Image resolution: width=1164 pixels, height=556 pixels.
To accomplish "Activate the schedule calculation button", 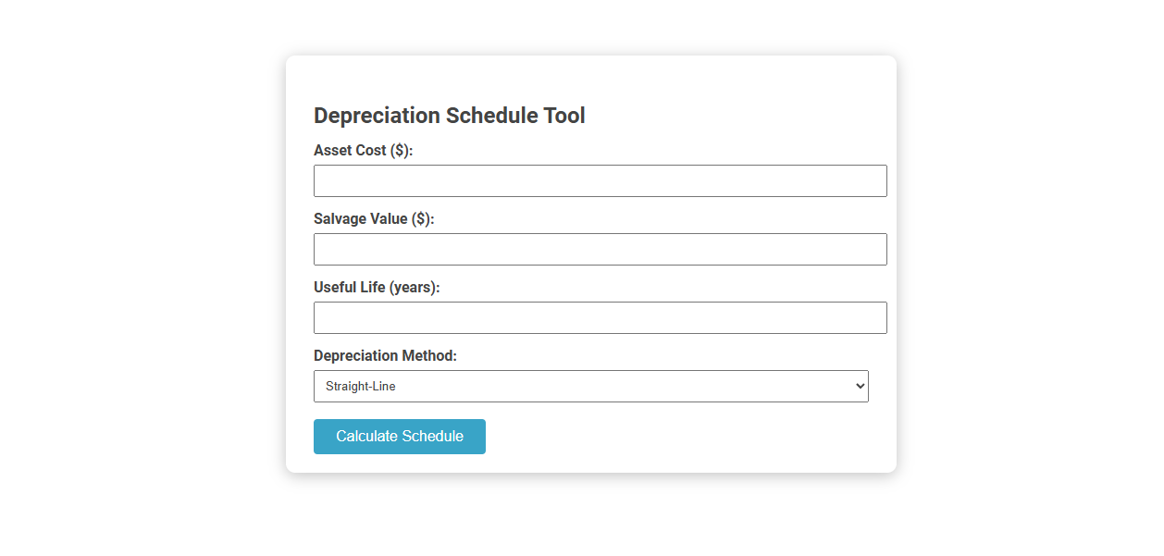I will click(399, 436).
